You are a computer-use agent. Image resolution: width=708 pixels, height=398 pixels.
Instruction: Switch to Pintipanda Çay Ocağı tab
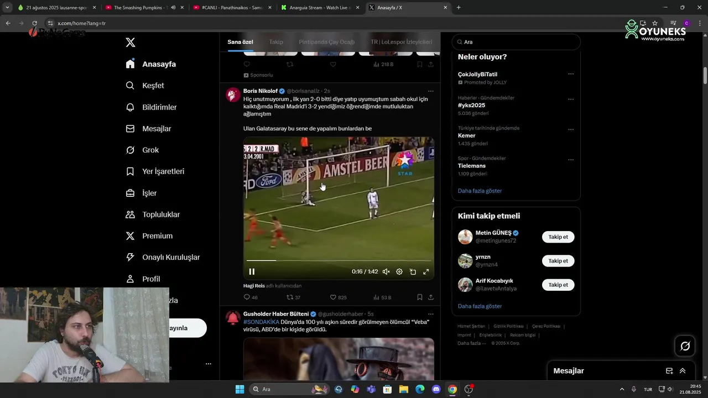[x=327, y=42]
